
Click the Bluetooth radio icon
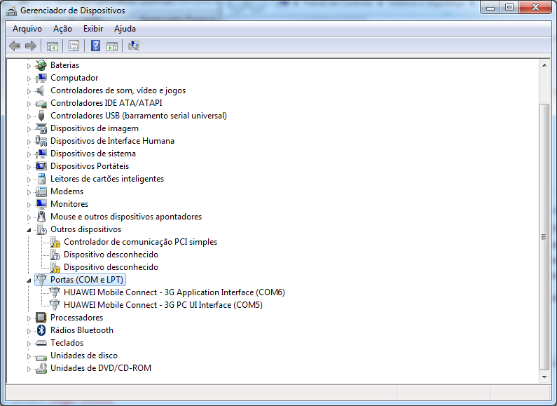pyautogui.click(x=41, y=330)
